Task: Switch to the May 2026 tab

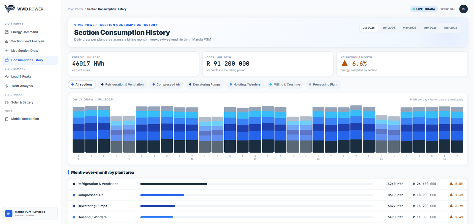Action: [409, 28]
